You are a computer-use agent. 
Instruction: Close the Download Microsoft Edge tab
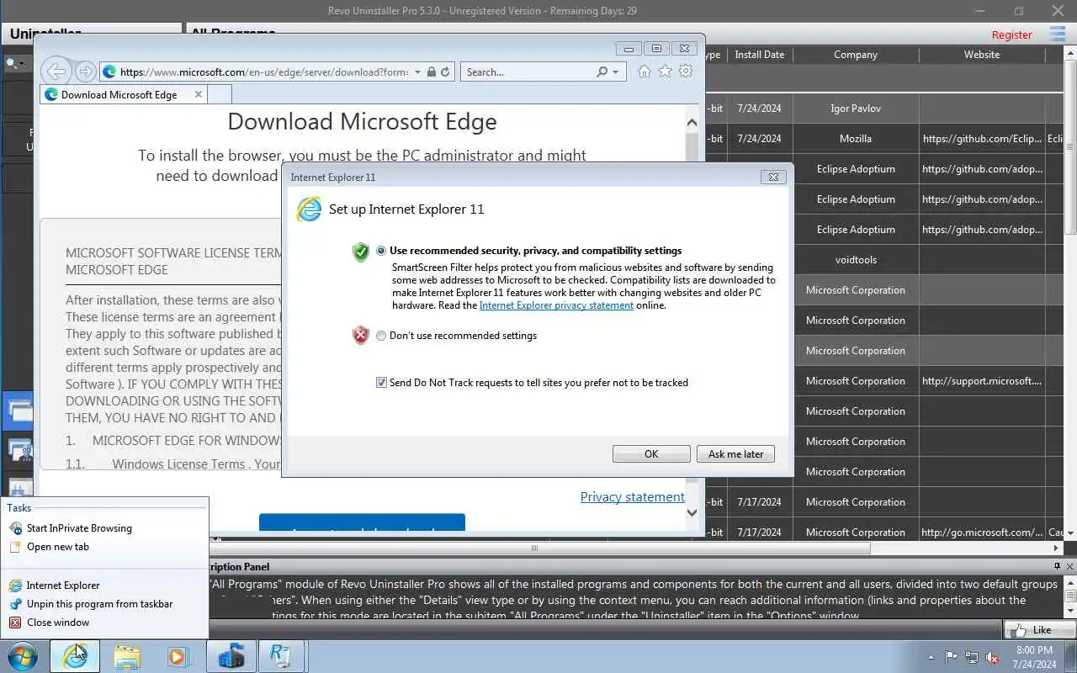coord(199,94)
